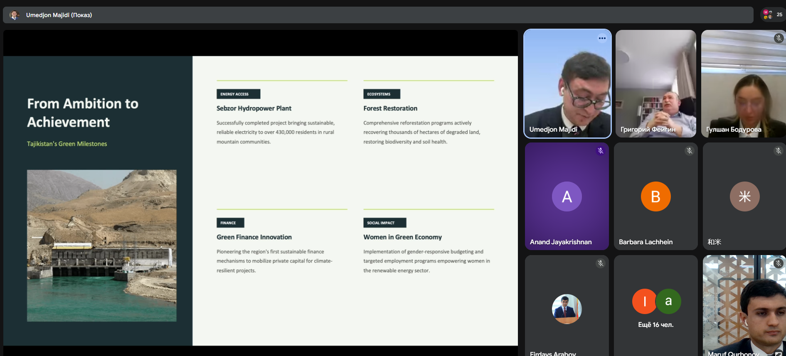Expand the 'Ещё 16 чел.' participants tile
This screenshot has width=786, height=356.
655,307
